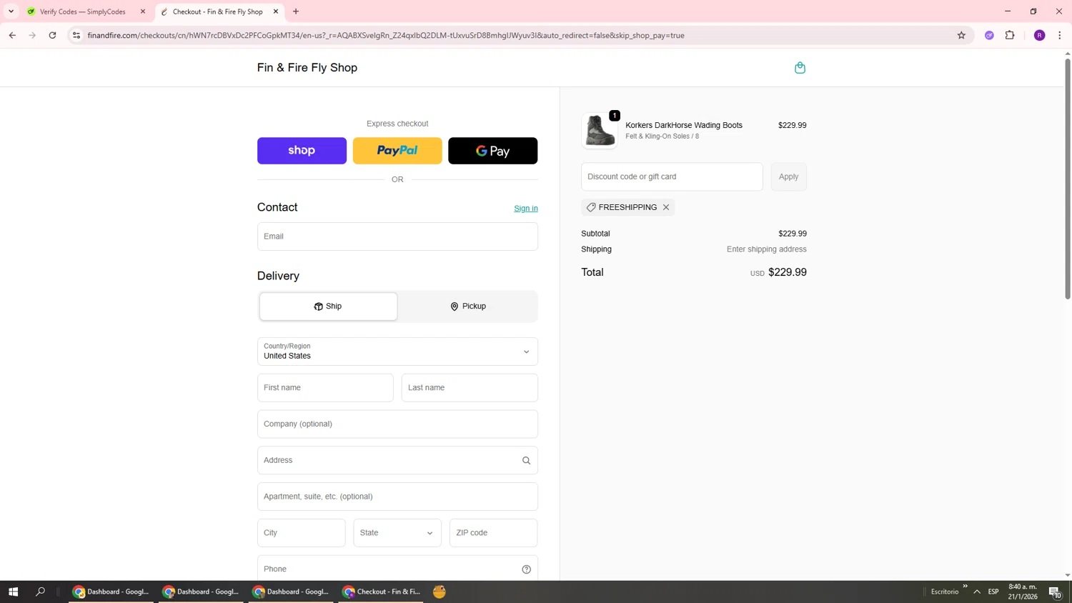Focus the Address field
Viewport: 1072px width, 603px height.
click(397, 461)
